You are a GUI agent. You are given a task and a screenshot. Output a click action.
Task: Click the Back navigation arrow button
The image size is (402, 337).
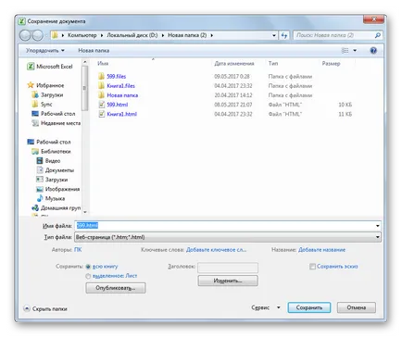[x=25, y=35]
